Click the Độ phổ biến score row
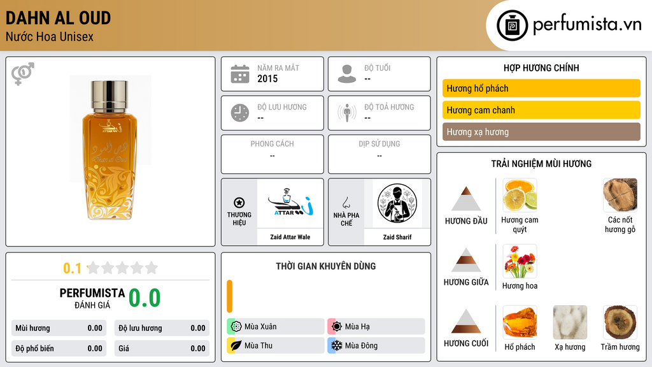 59,349
